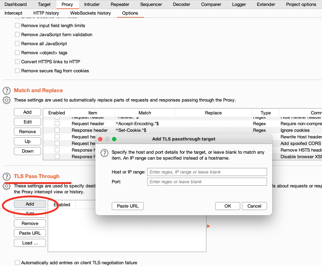322x266 pixels.
Task: Sort Match and Replace by Enabled column
Action: (x=57, y=113)
